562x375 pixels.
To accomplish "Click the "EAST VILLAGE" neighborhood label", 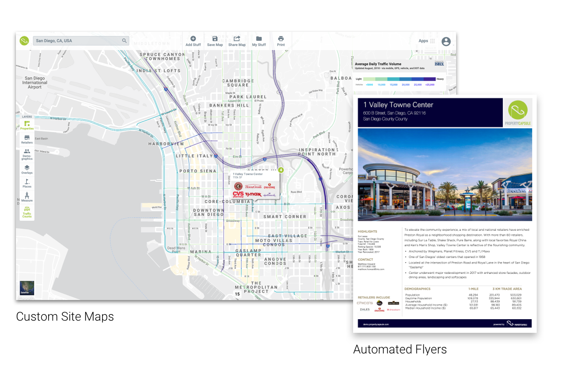I will (288, 236).
